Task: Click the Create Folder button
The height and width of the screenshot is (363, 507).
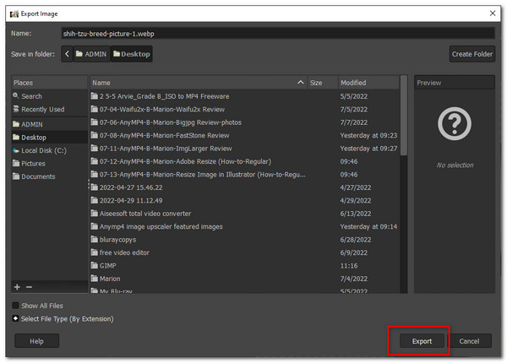Action: [472, 54]
